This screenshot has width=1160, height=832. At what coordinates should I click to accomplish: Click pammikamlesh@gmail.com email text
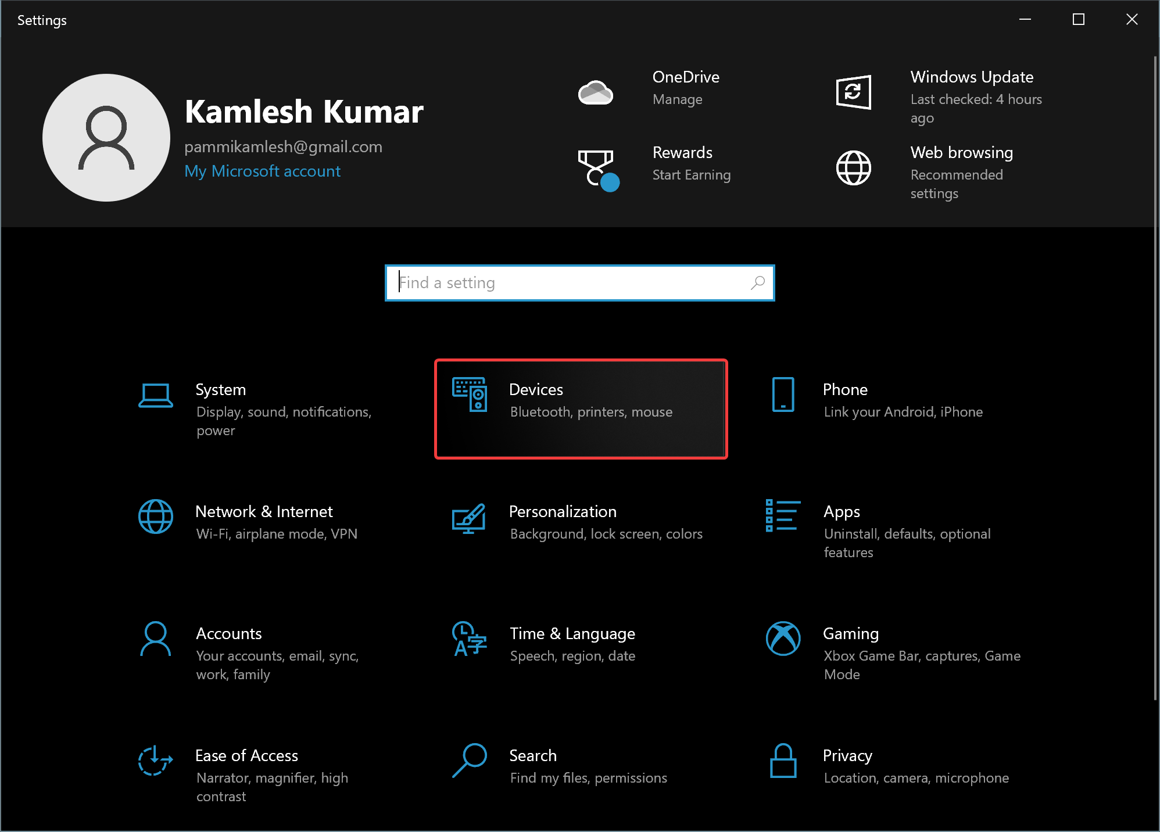(283, 146)
